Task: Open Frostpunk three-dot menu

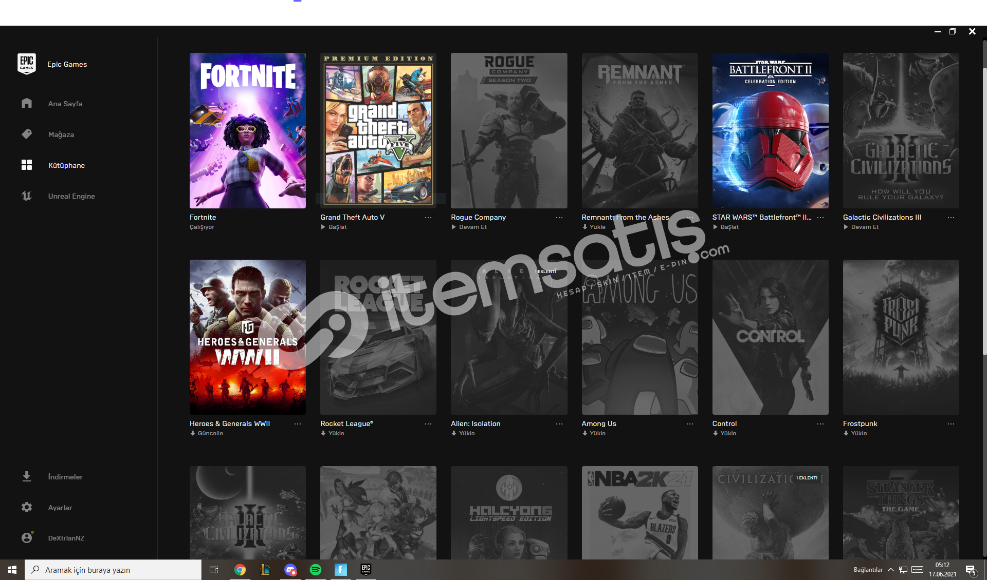Action: (x=951, y=424)
